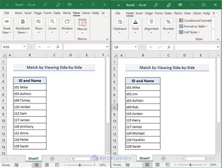The image size is (222, 168).
Task: Open the Font group in Book2
Action: (x=135, y=26)
